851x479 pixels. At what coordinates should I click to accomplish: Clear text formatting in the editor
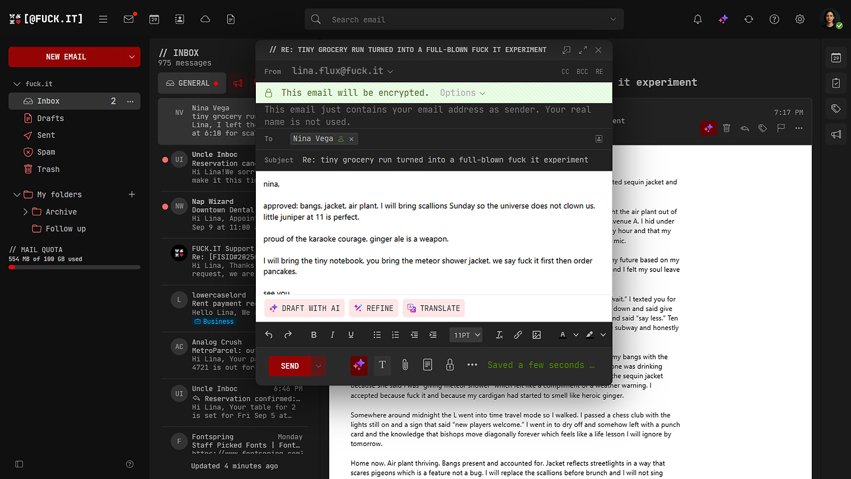click(x=499, y=335)
